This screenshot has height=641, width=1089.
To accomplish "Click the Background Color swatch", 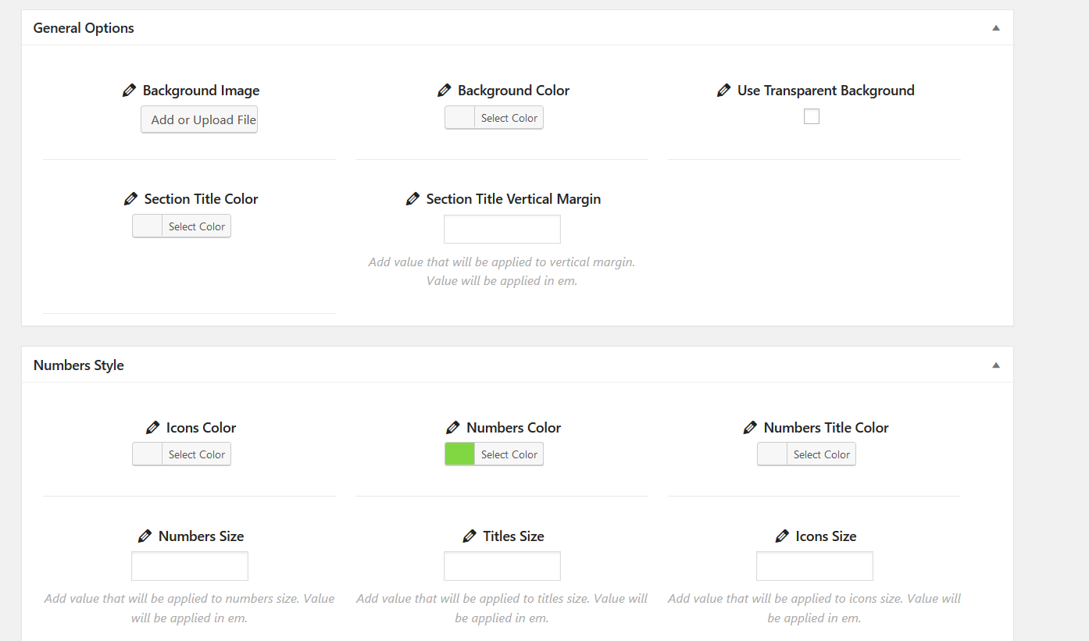I will [x=460, y=118].
